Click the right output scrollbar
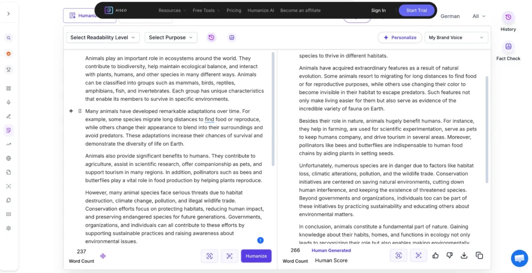 487,129
